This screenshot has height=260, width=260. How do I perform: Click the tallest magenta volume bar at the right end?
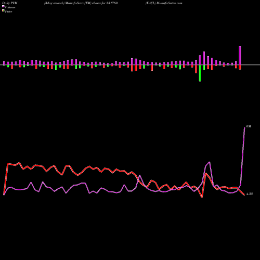240,56
